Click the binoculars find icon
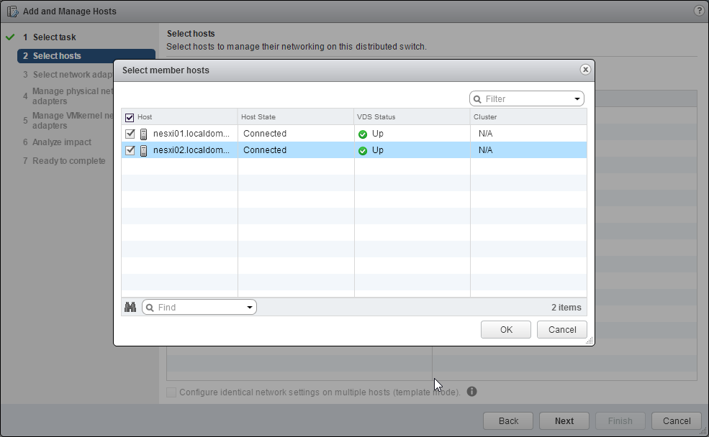The width and height of the screenshot is (709, 437). pyautogui.click(x=130, y=307)
